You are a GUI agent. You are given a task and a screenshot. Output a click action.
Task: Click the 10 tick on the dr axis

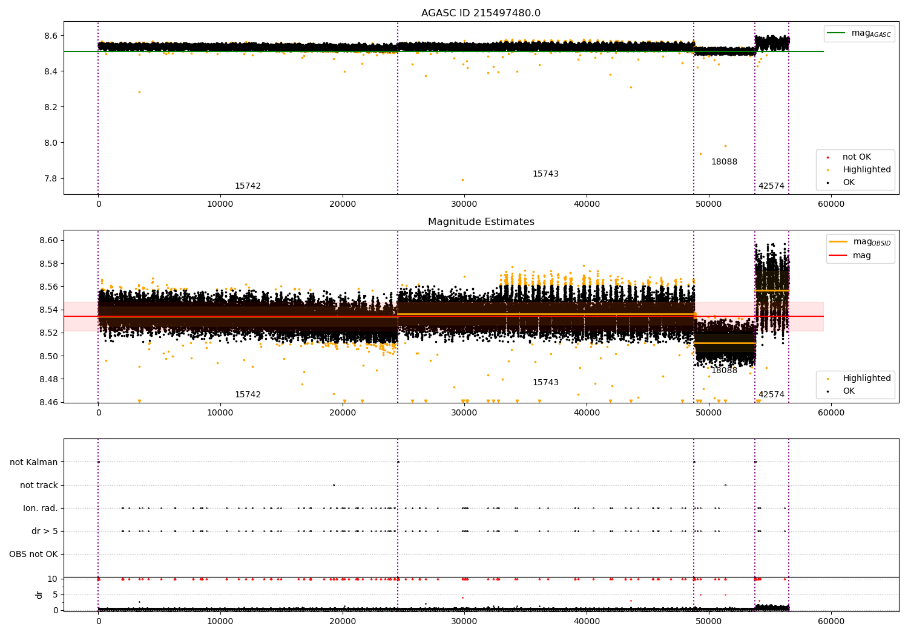click(x=53, y=579)
